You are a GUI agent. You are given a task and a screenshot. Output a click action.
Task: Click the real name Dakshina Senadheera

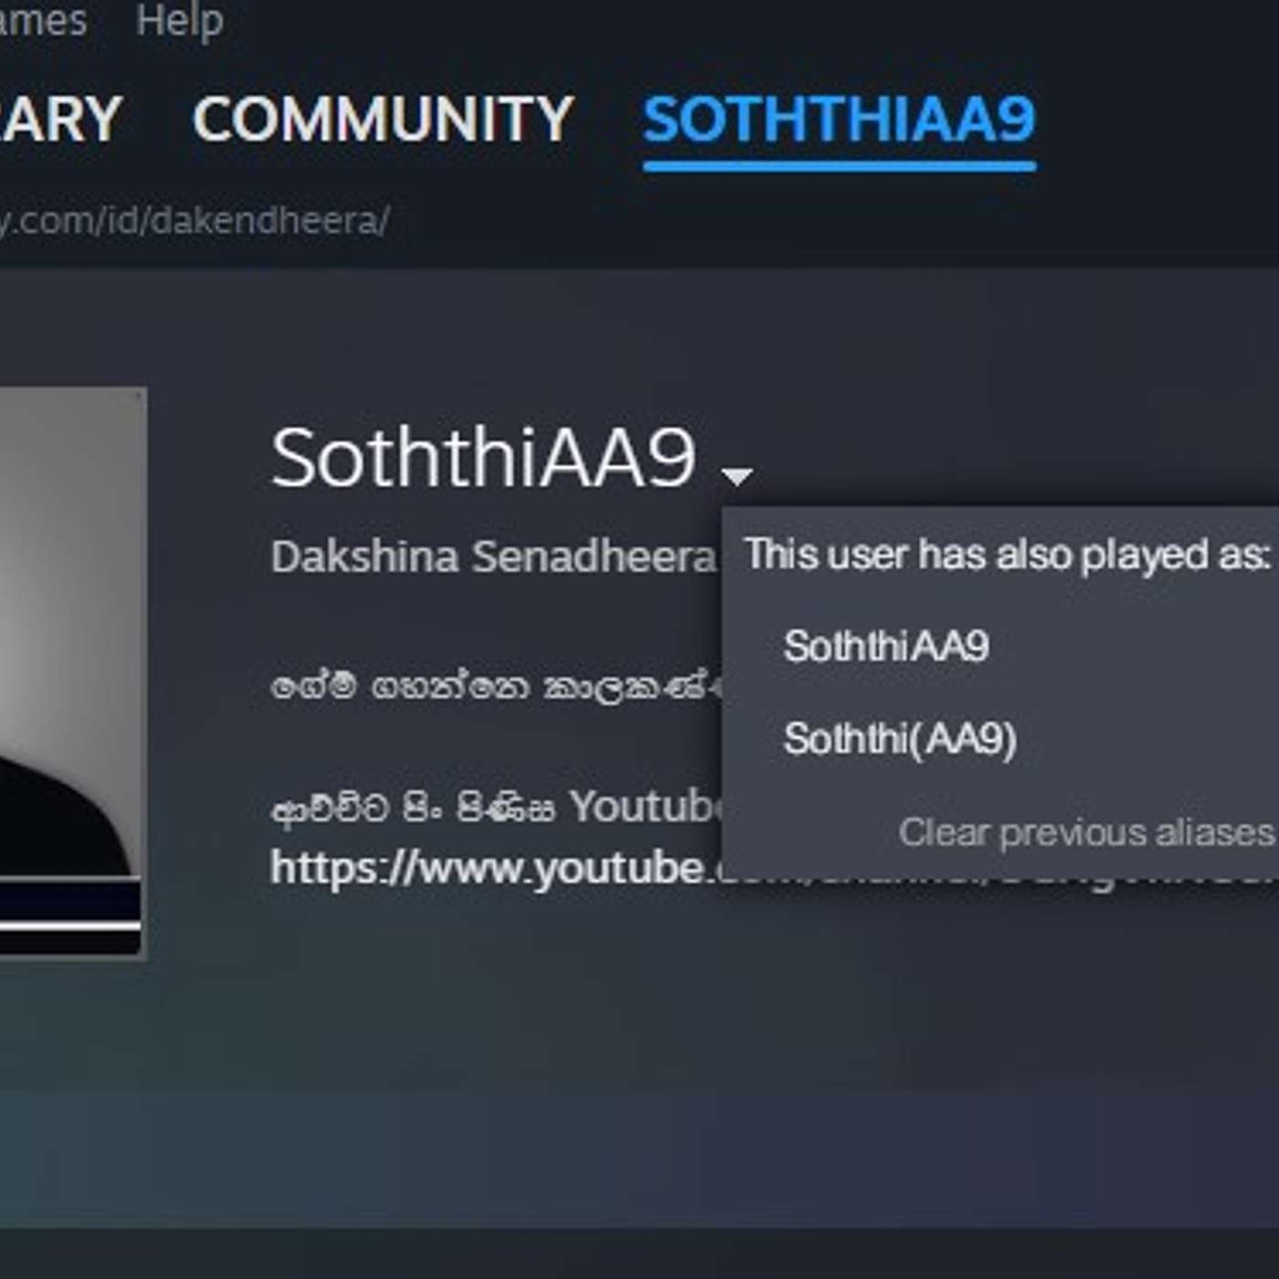point(493,556)
